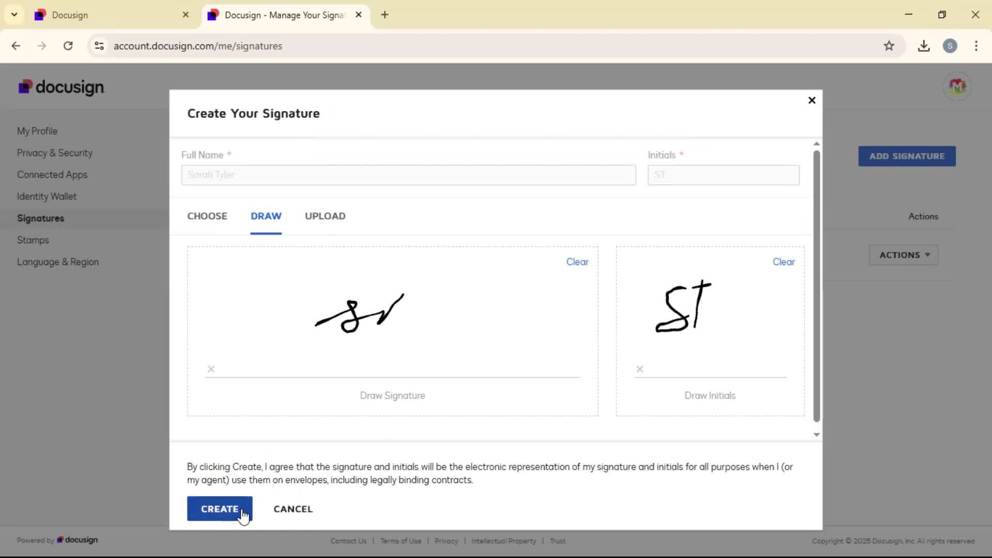Click dialog scrollbar down arrow
992x558 pixels.
coord(816,435)
